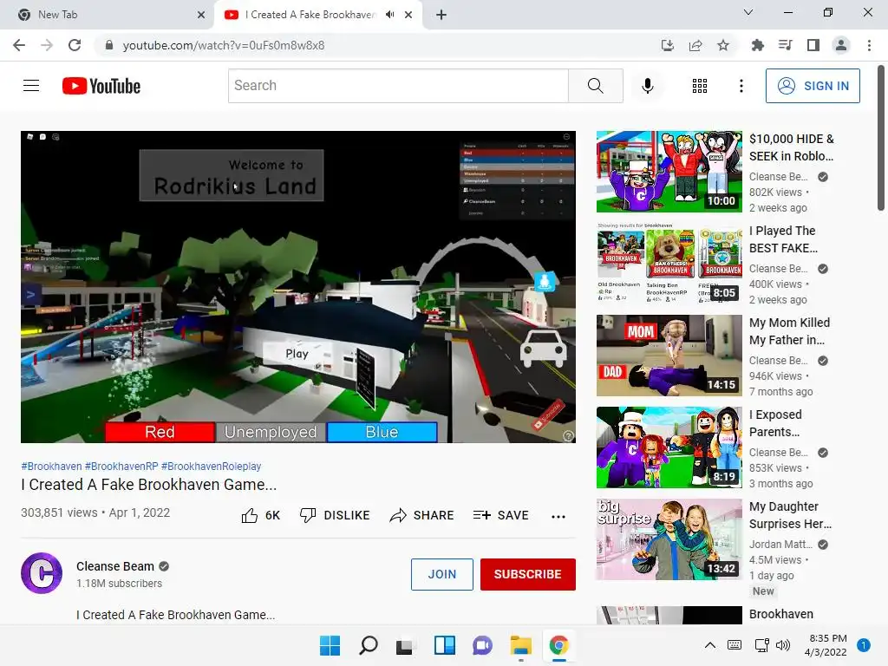Open more actions ellipsis below the video
The image size is (888, 666).
tap(558, 517)
